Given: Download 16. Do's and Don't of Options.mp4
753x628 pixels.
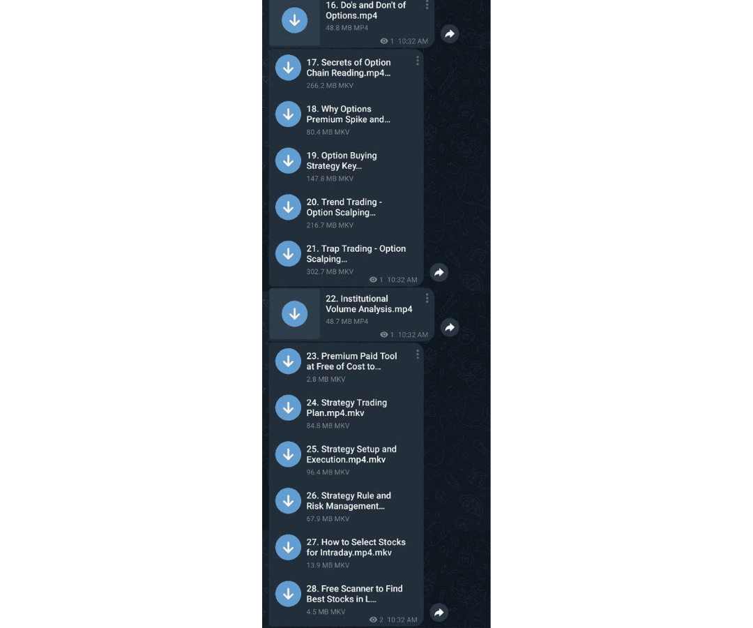Looking at the screenshot, I should coord(294,20).
